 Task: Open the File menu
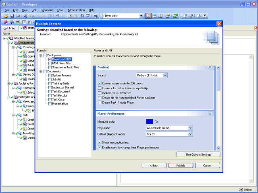click(7, 10)
